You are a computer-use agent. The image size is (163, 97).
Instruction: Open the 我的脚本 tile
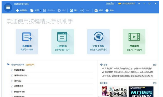click(63, 42)
